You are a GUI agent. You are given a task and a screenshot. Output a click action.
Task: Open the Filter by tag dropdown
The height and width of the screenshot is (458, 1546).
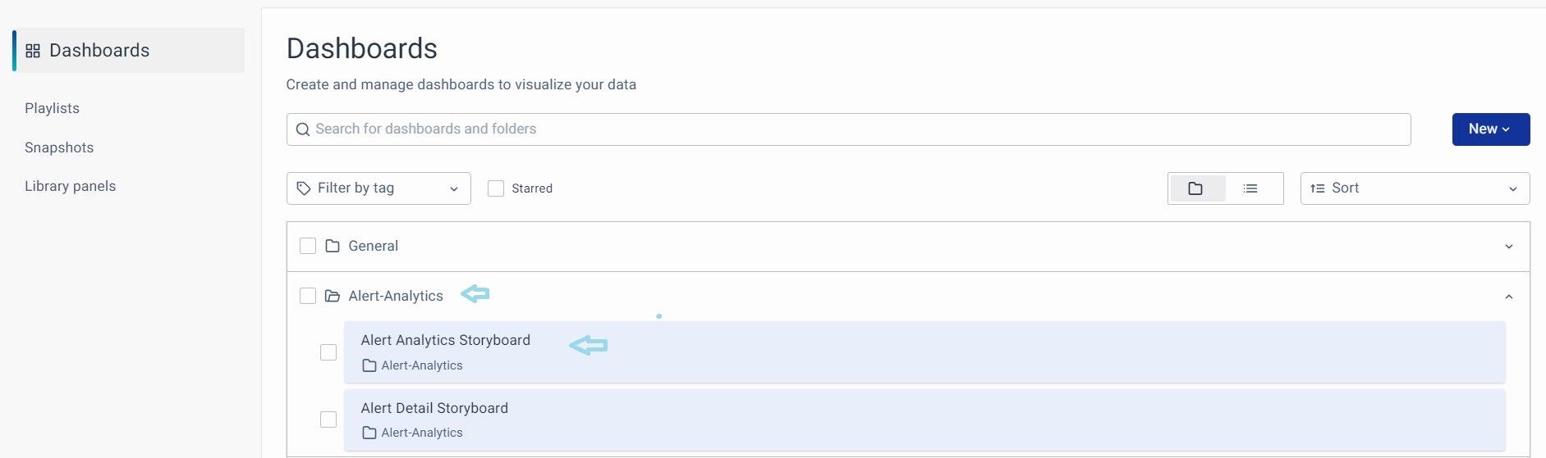pyautogui.click(x=378, y=188)
